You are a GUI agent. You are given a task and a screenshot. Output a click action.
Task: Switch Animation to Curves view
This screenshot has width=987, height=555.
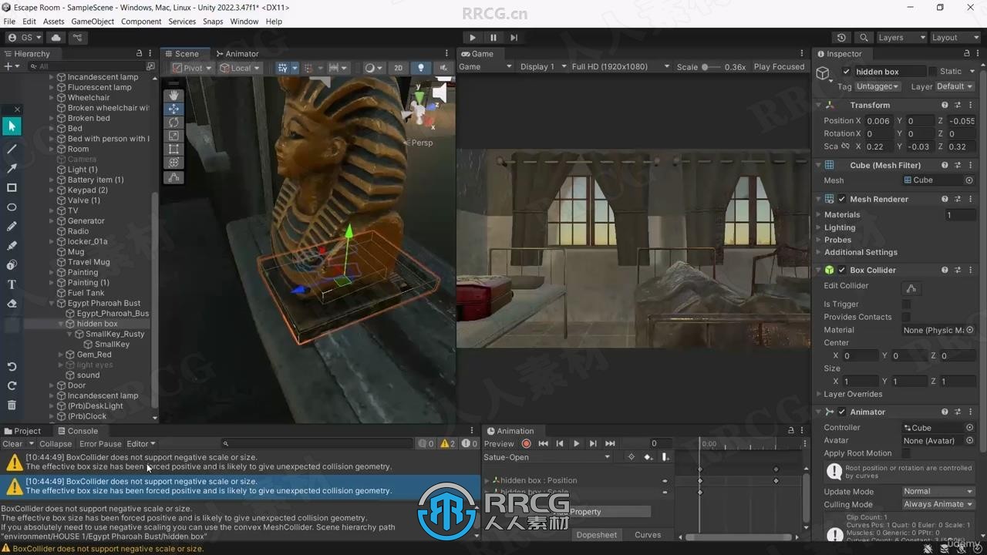(648, 535)
